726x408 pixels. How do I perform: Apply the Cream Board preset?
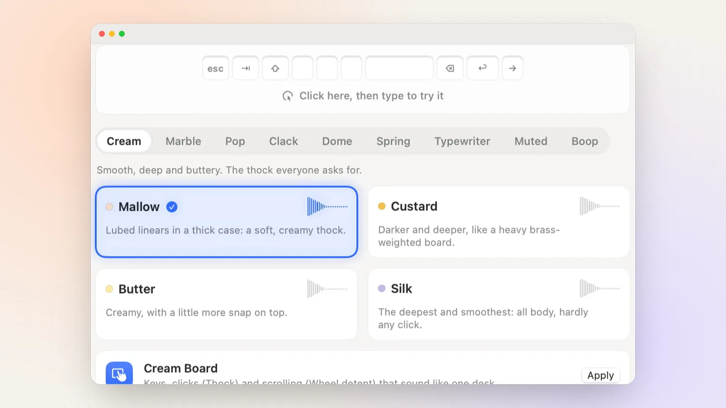(601, 375)
